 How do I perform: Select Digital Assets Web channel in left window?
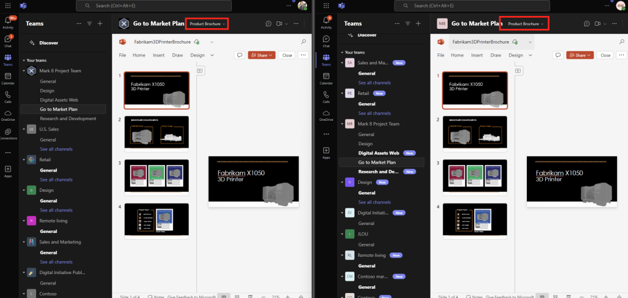pos(59,100)
